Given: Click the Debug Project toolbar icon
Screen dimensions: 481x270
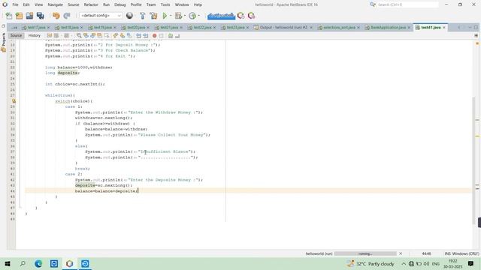Looking at the screenshot, I should [x=178, y=16].
